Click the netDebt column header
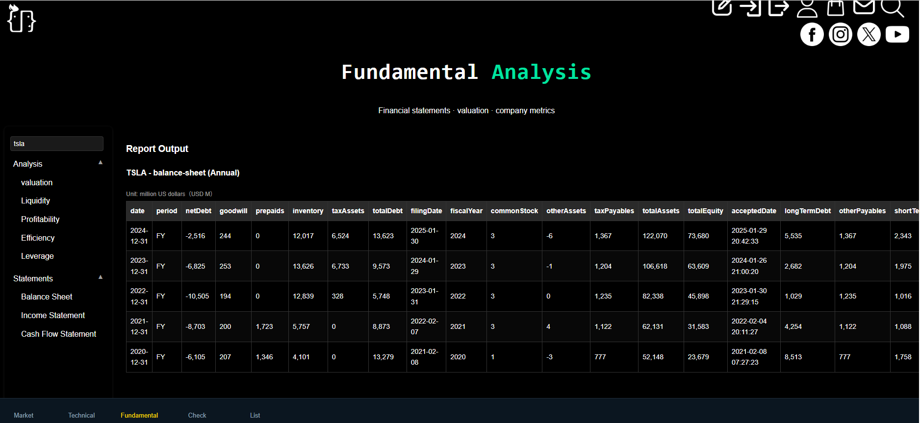The width and height of the screenshot is (920, 423). coord(198,211)
